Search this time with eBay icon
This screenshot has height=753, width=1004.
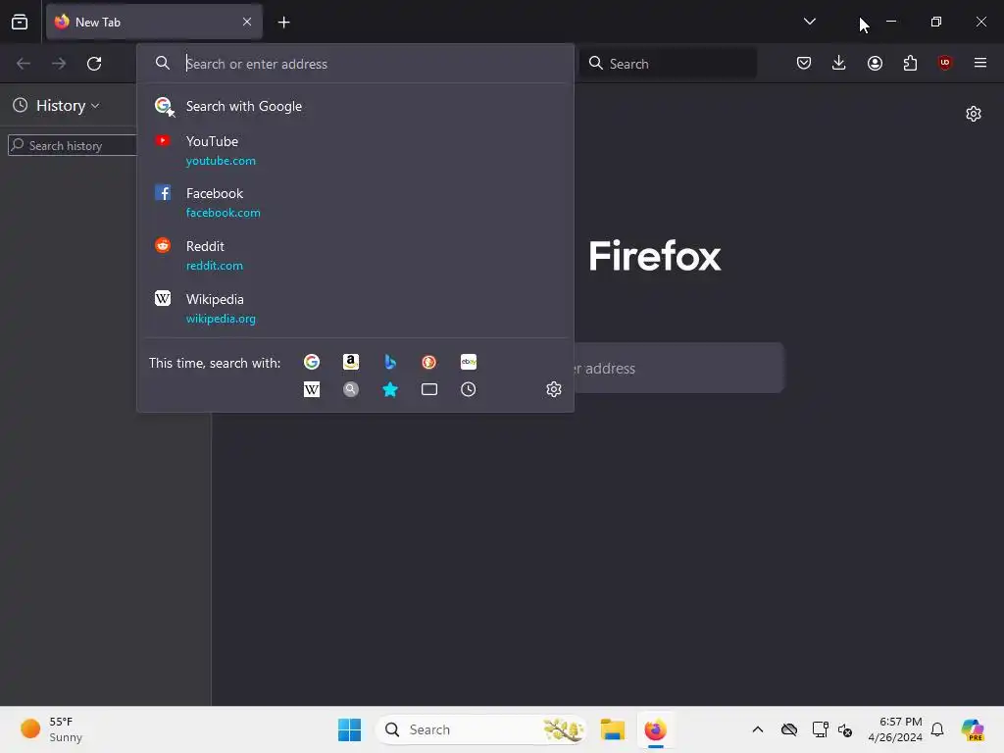click(x=468, y=362)
